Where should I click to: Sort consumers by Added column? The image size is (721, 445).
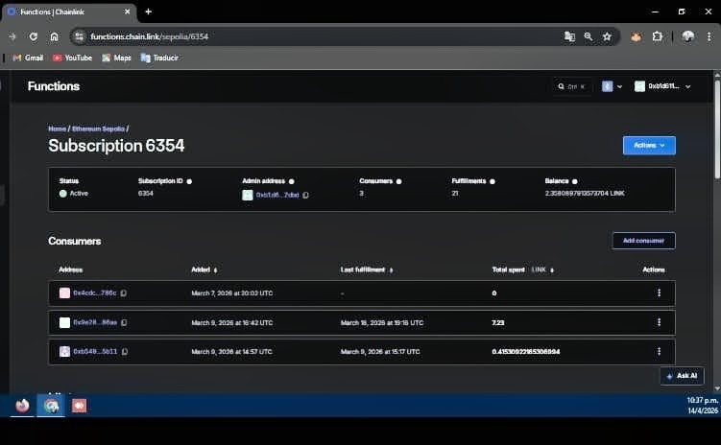204,269
